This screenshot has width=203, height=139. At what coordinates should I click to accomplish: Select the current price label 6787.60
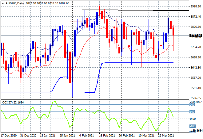click(196, 35)
